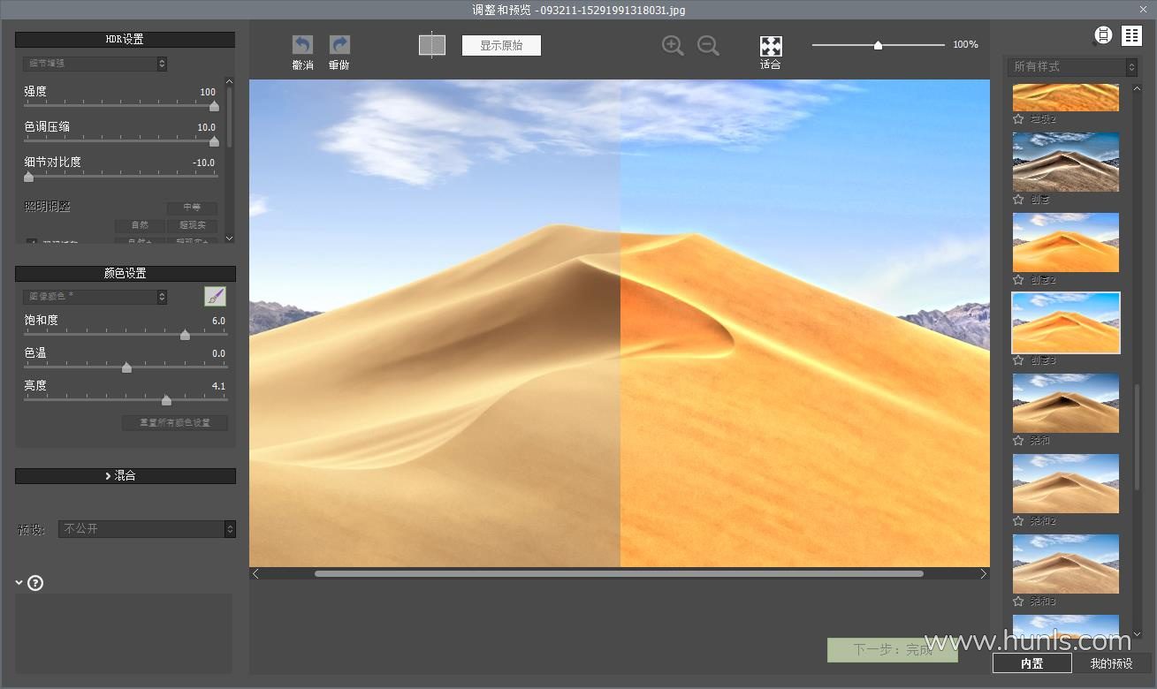The height and width of the screenshot is (689, 1157).
Task: Adjust the 亮度 brightness slider
Action: pos(166,400)
